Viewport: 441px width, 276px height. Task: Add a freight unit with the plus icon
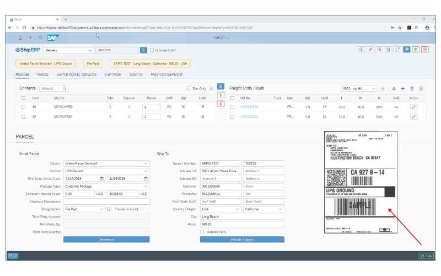coord(403,88)
